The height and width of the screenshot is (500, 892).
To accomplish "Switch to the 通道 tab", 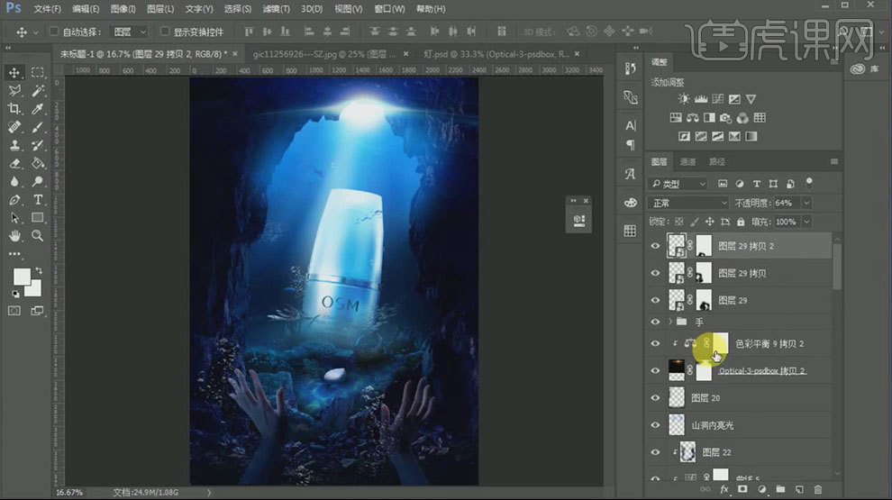I will tap(687, 162).
